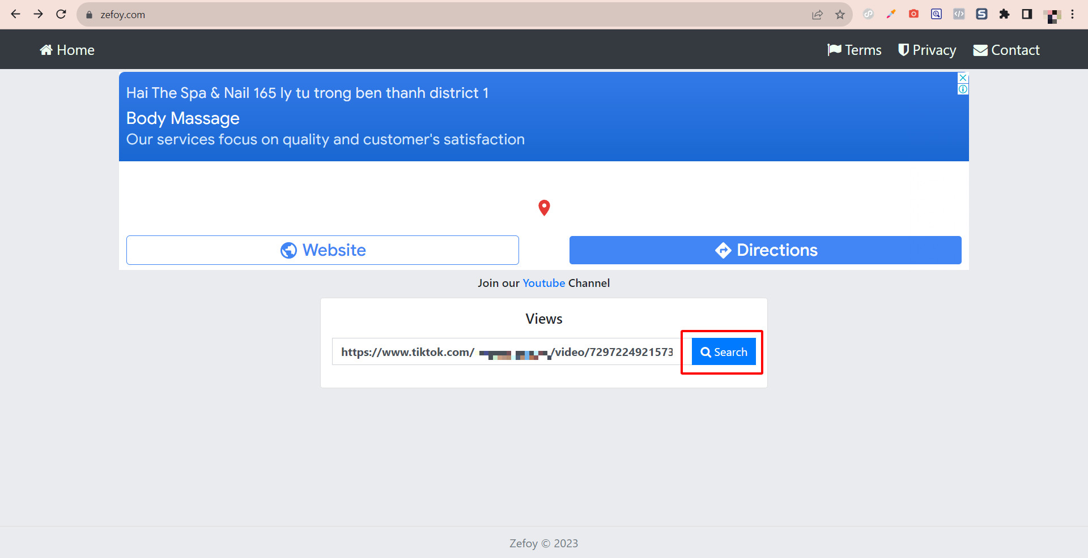Open the code brackets extension icon
The image size is (1088, 558).
pos(959,14)
